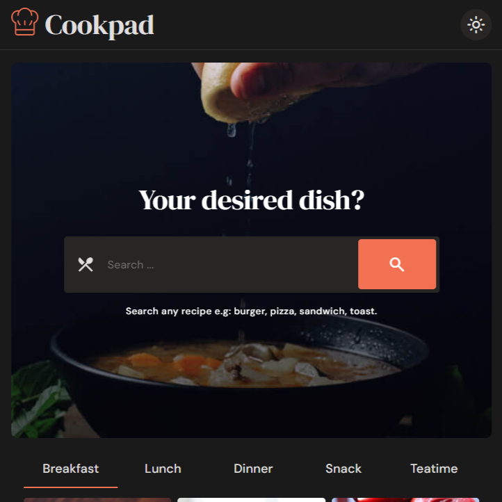Open the middle white recipe card thumbnail
This screenshot has height=502, width=502.
[251, 500]
